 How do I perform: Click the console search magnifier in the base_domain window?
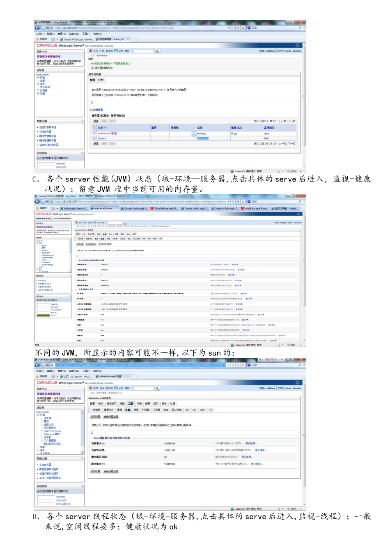[x=157, y=51]
